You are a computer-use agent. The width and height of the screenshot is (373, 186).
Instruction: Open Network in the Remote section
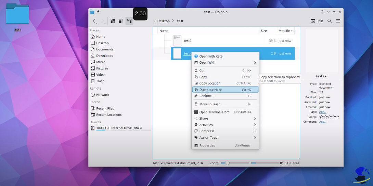point(102,95)
